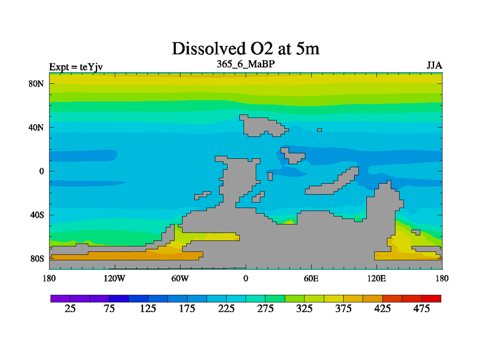Pick the purple leftmost colorbar swatch
The image size is (477, 358).
60,298
